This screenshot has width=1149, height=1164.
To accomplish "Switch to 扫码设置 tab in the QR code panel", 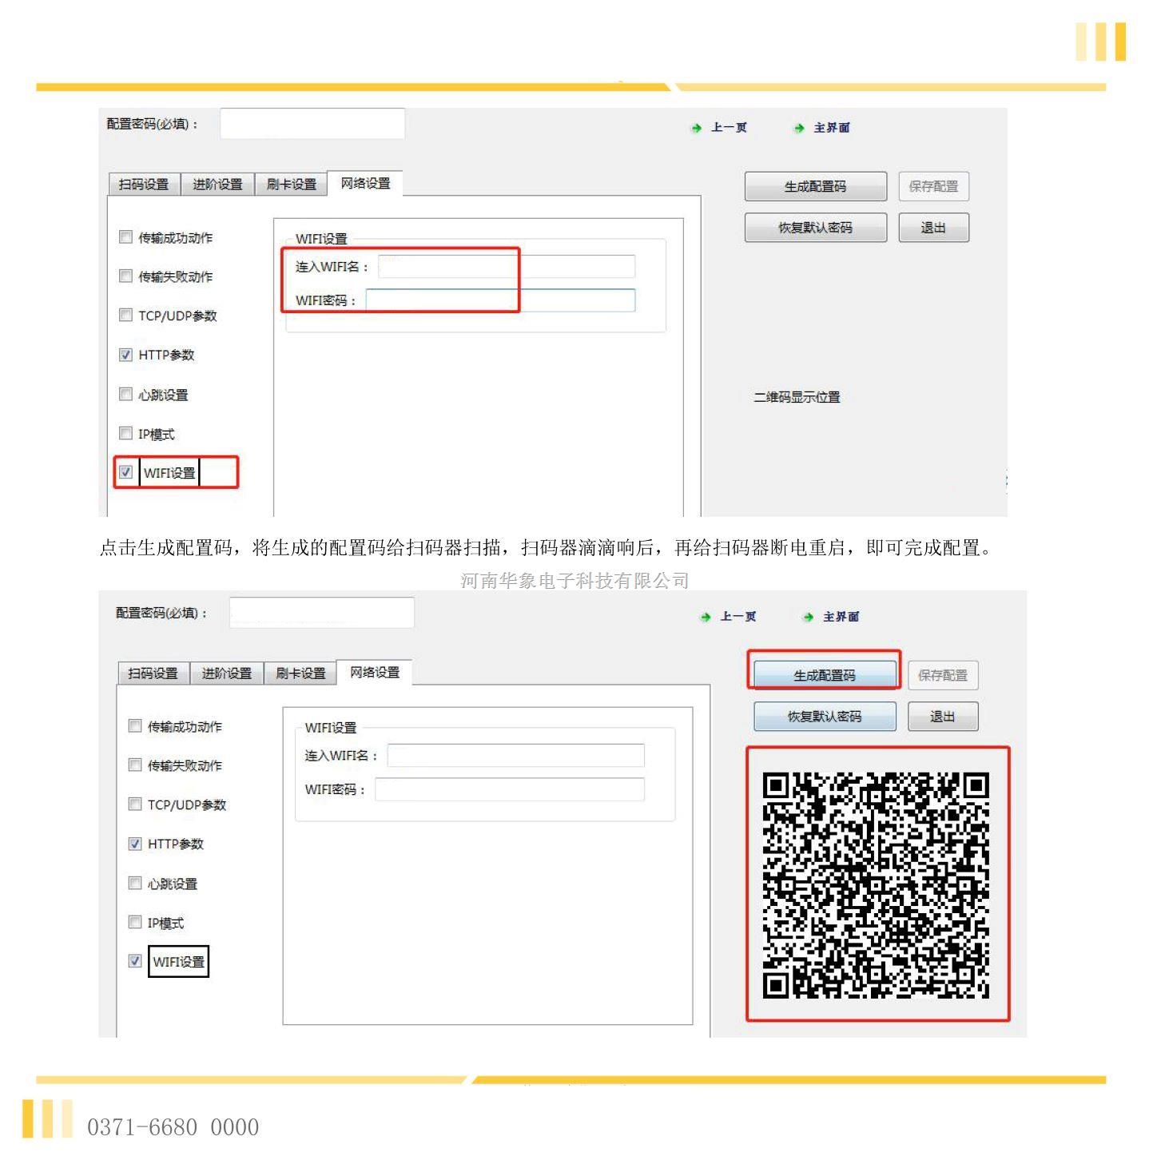I will coord(153,673).
